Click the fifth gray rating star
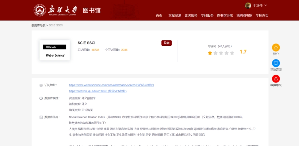The height and width of the screenshot is (146, 299). (232, 53)
